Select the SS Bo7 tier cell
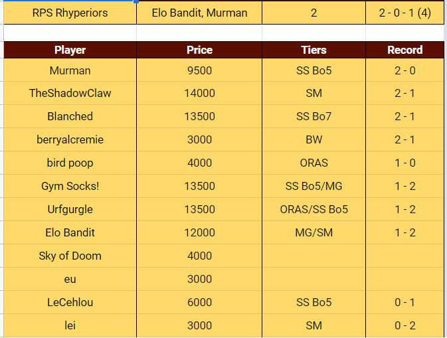 coord(313,116)
